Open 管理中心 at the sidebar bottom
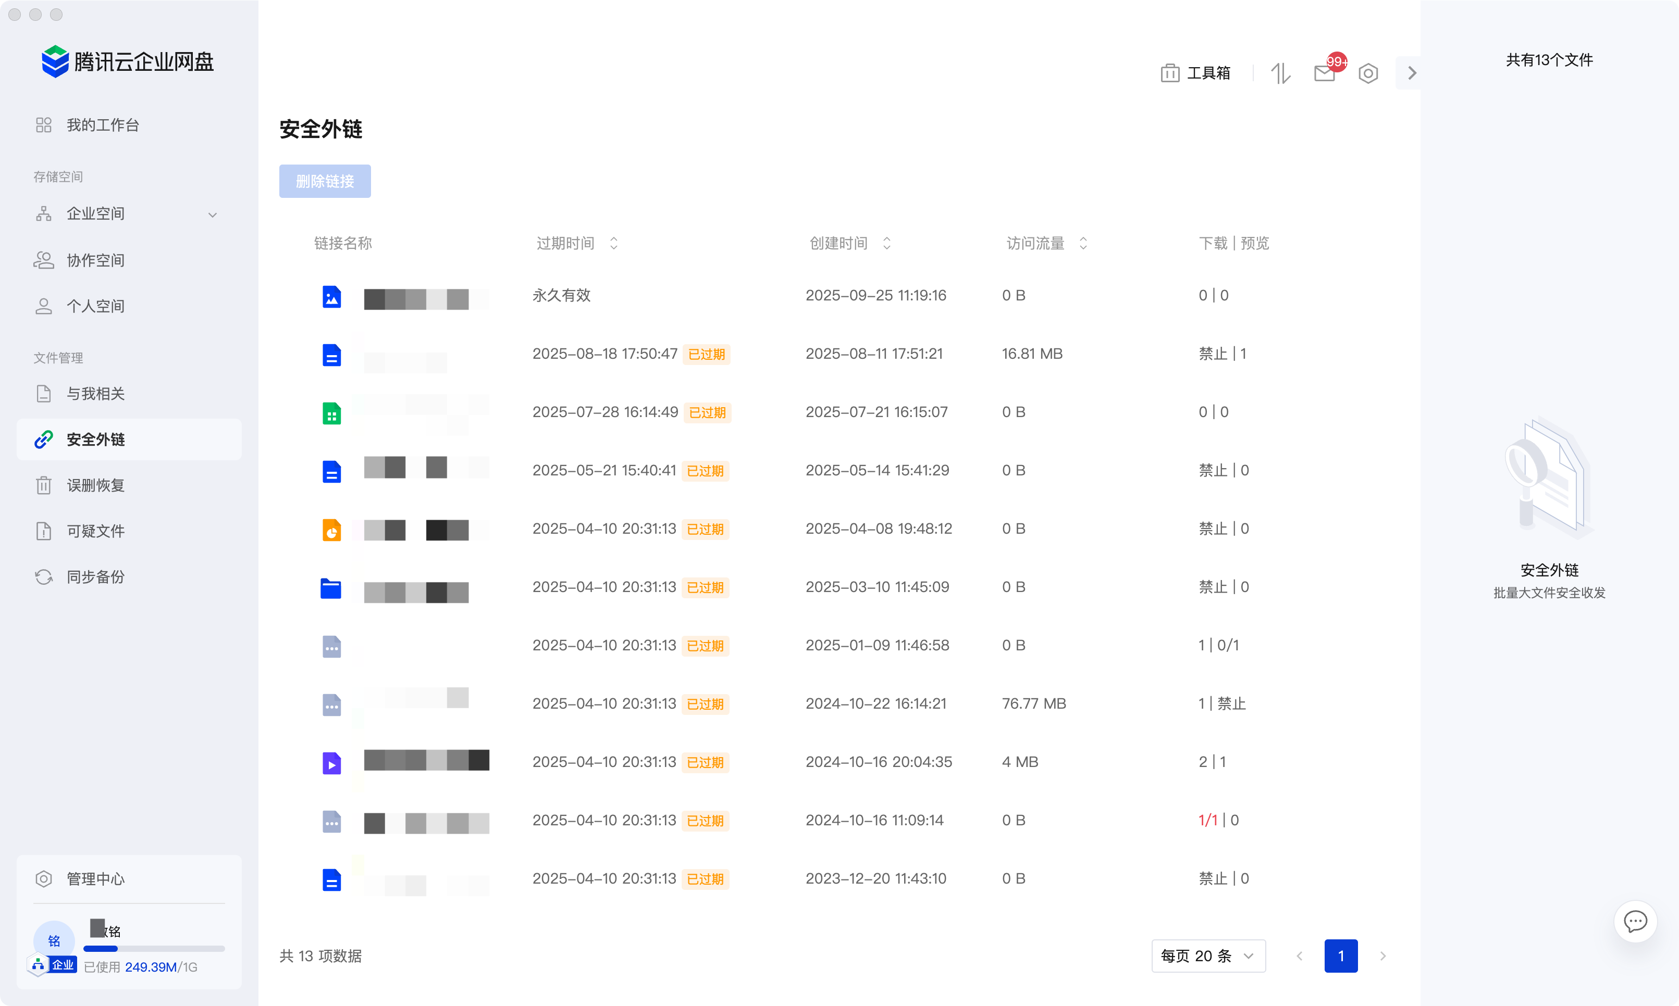The image size is (1679, 1006). [96, 879]
